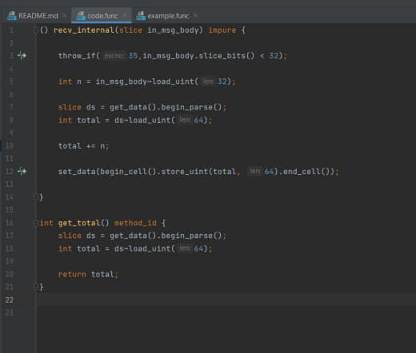Viewport: 416px width, 353px height.
Task: Close the code.func tab
Action: pyautogui.click(x=125, y=16)
